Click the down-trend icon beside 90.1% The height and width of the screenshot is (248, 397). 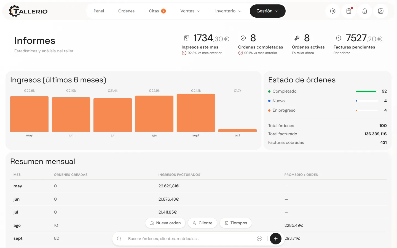click(240, 53)
